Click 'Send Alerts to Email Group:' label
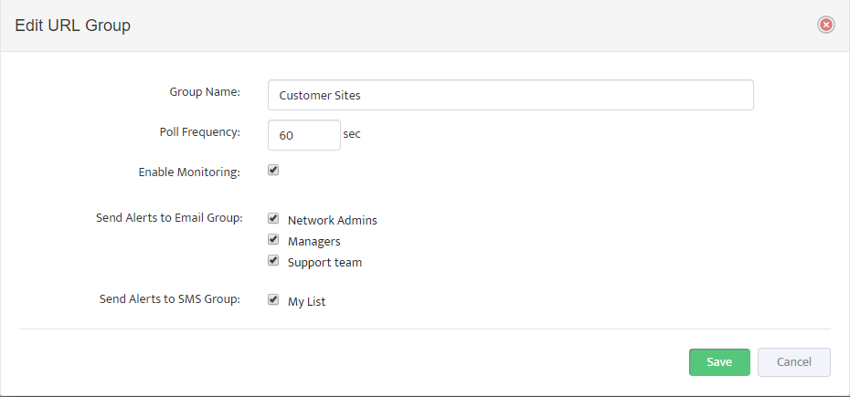 click(169, 218)
